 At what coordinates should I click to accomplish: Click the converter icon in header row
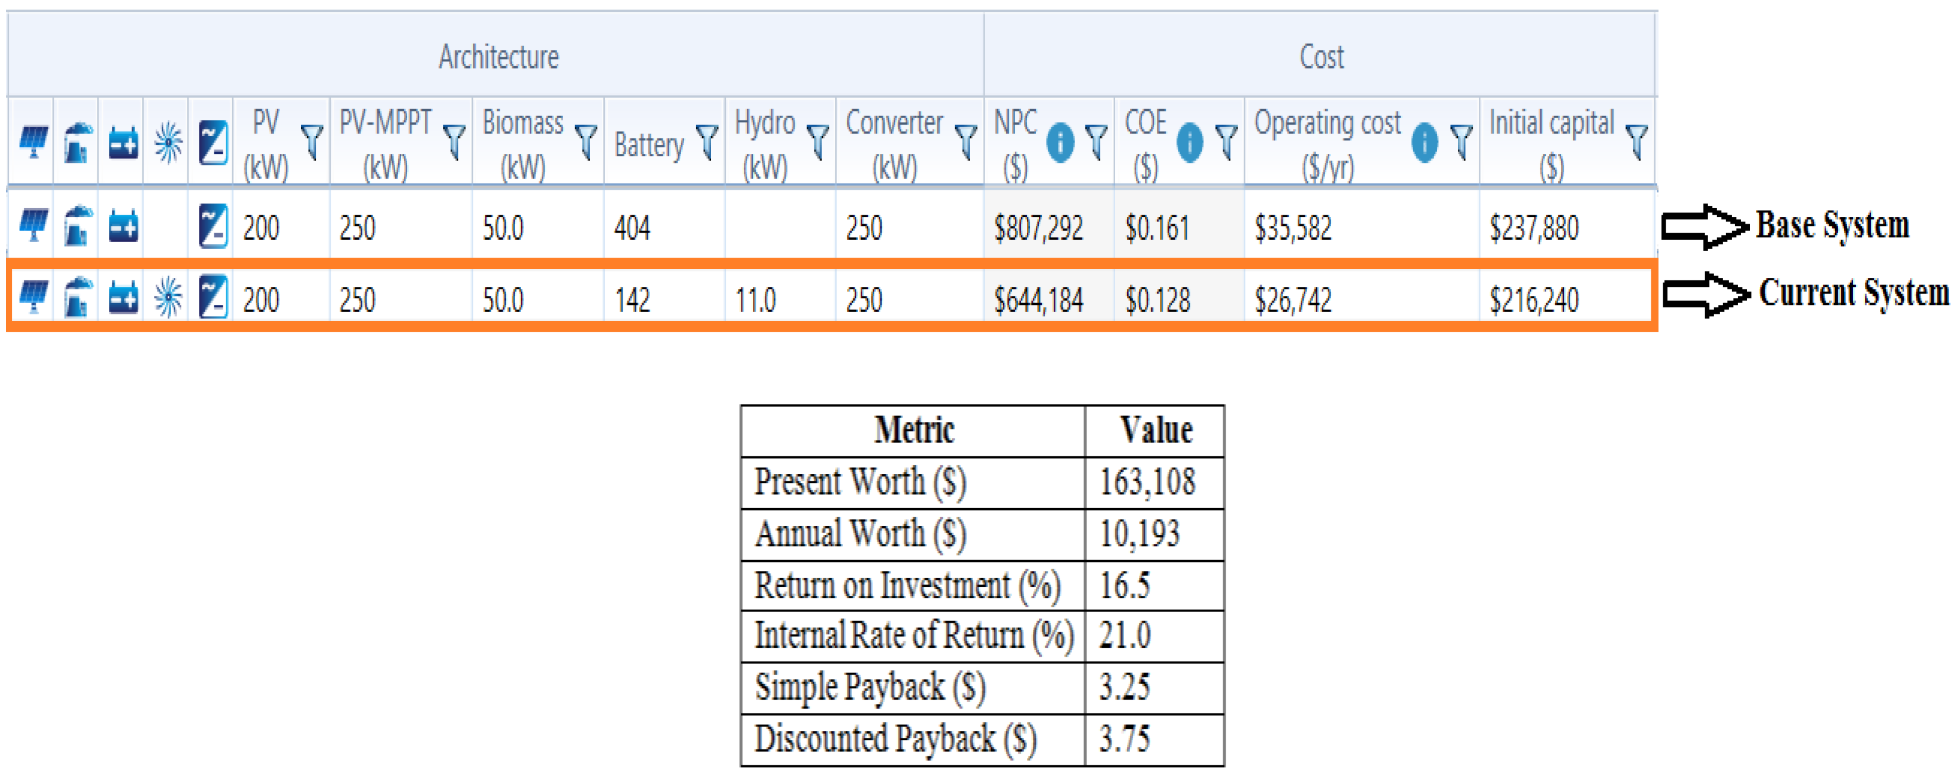(213, 142)
